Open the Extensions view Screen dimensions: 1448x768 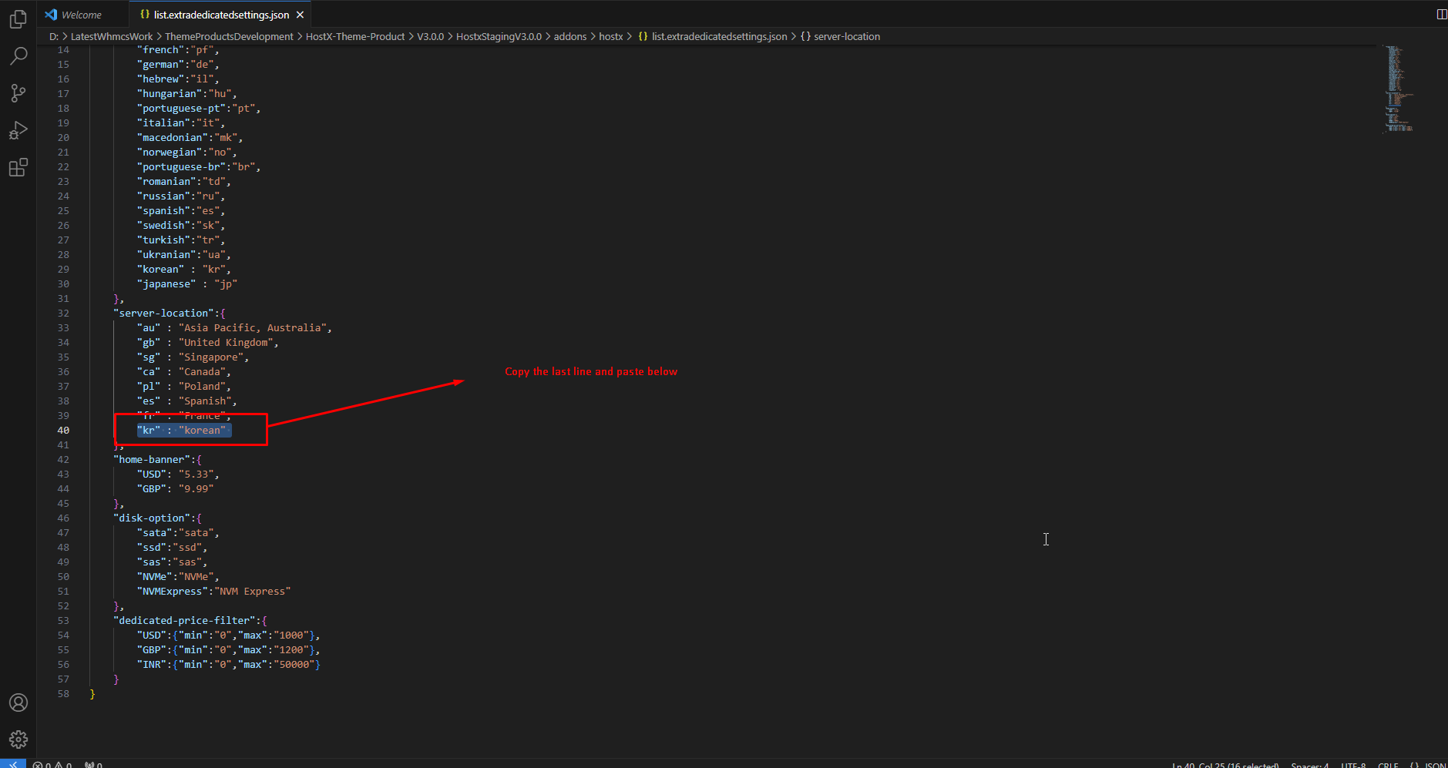18,167
